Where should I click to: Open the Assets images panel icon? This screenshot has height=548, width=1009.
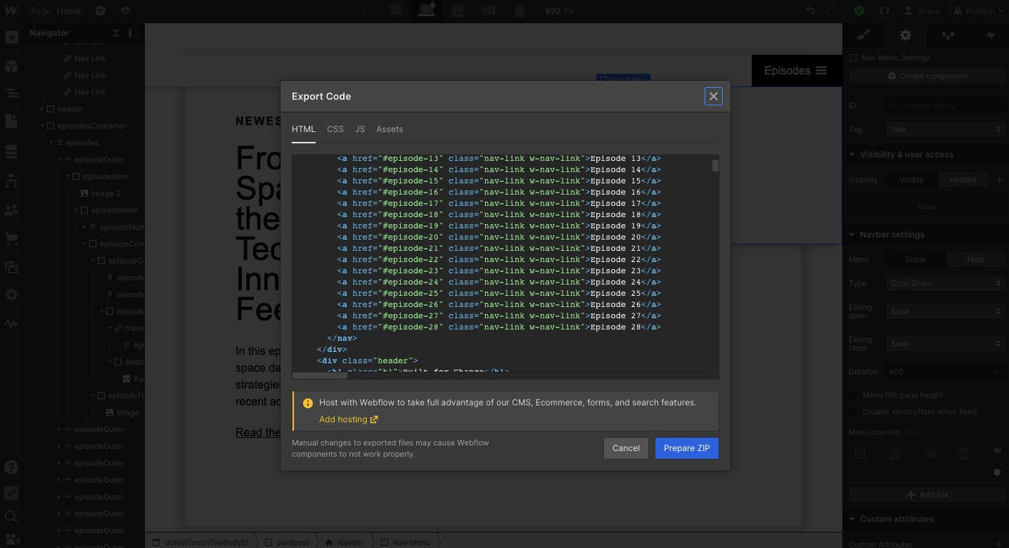click(x=11, y=267)
